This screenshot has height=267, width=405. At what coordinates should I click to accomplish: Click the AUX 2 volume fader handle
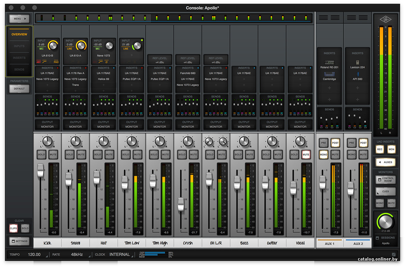tap(351, 189)
